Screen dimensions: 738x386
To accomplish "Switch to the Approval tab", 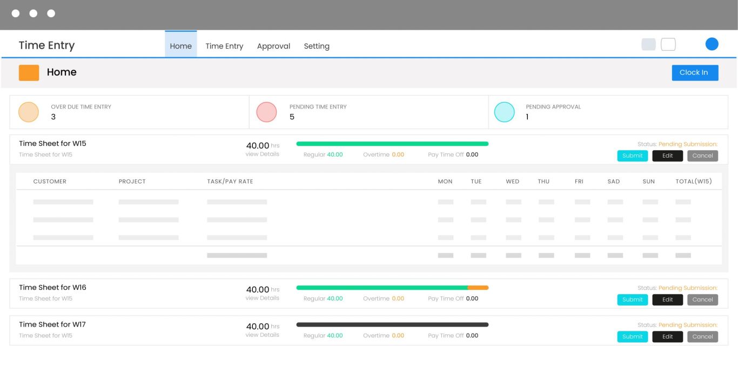I will [273, 46].
